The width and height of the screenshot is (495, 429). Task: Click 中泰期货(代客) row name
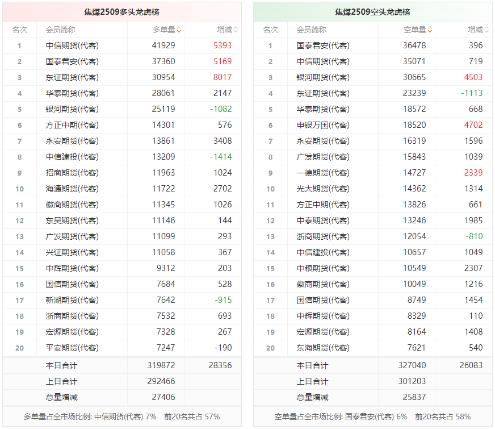(x=323, y=220)
